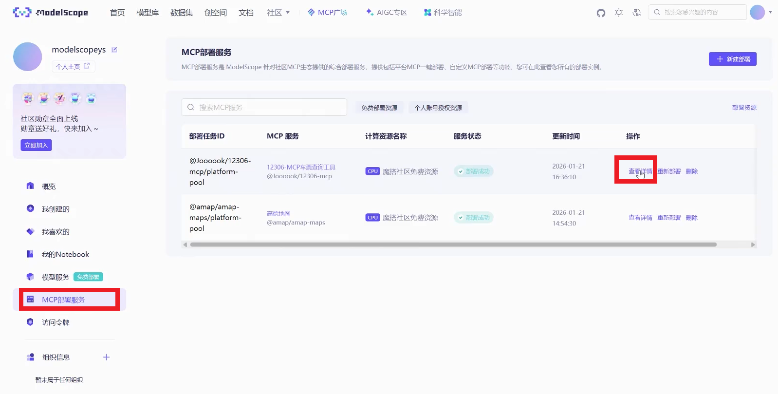The width and height of the screenshot is (778, 394).
Task: Click 重新部署 for 12306 row
Action: point(669,171)
